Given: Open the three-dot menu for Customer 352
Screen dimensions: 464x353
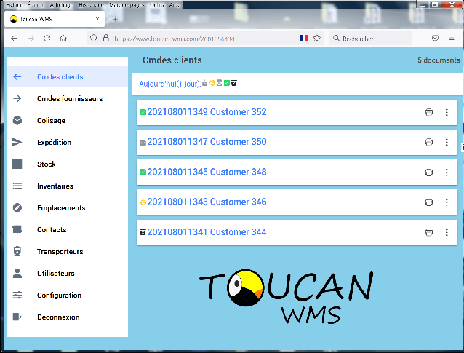Looking at the screenshot, I should (x=447, y=112).
